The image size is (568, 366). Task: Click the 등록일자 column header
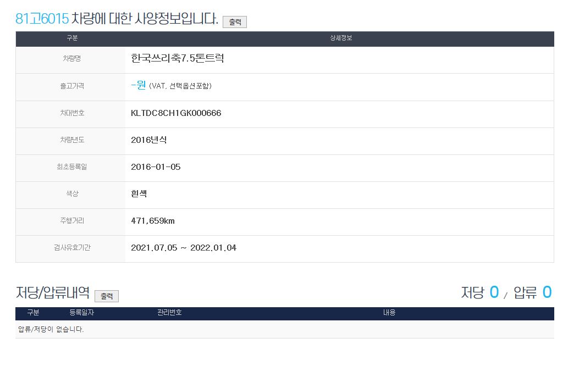[81, 313]
